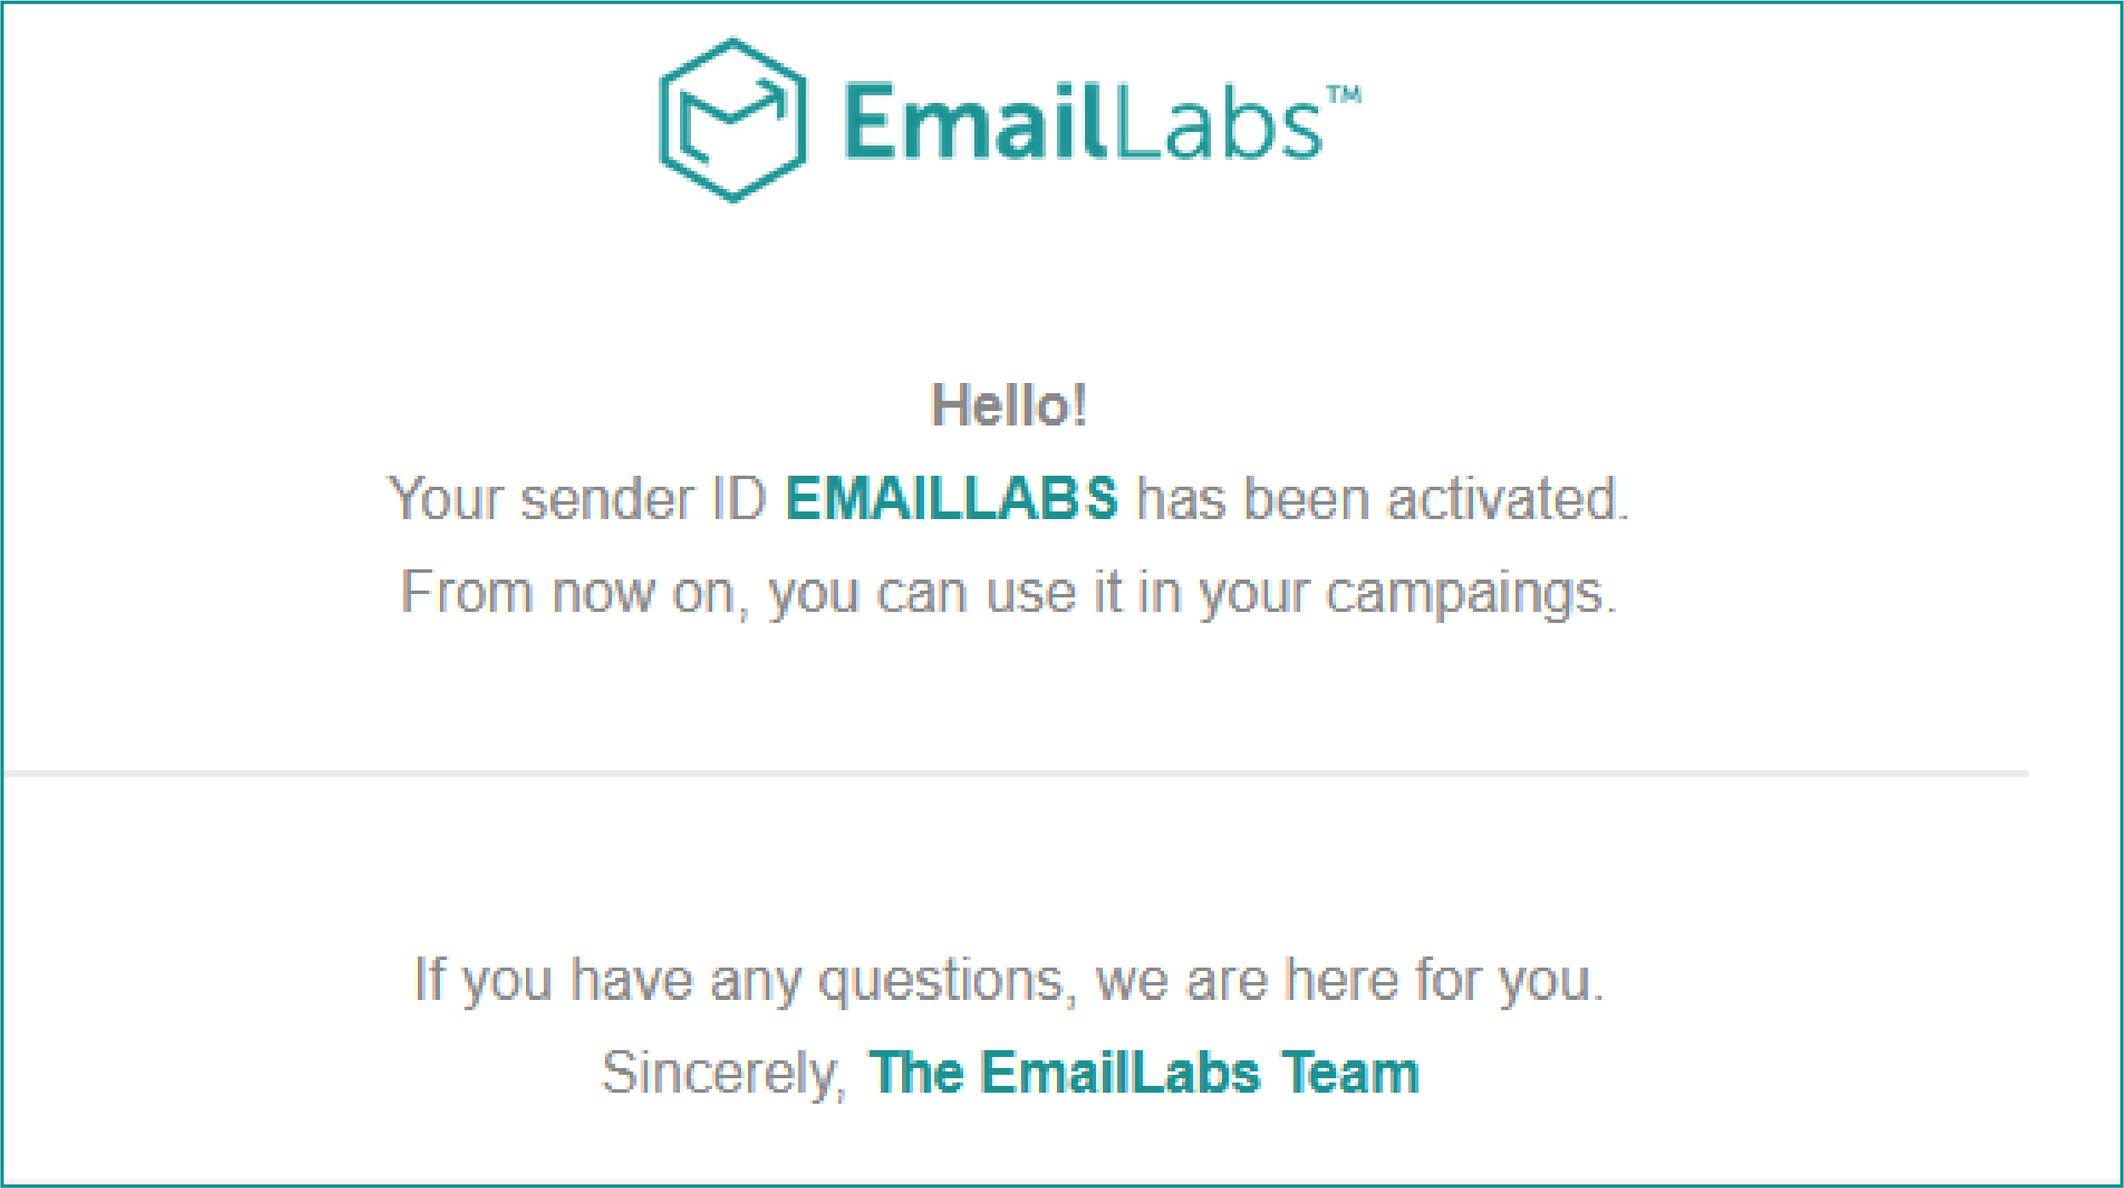Click the phrase "has been activated."
This screenshot has width=2124, height=1188.
(x=1383, y=499)
